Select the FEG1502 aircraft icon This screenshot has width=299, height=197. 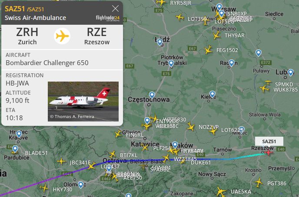pyautogui.click(x=208, y=50)
